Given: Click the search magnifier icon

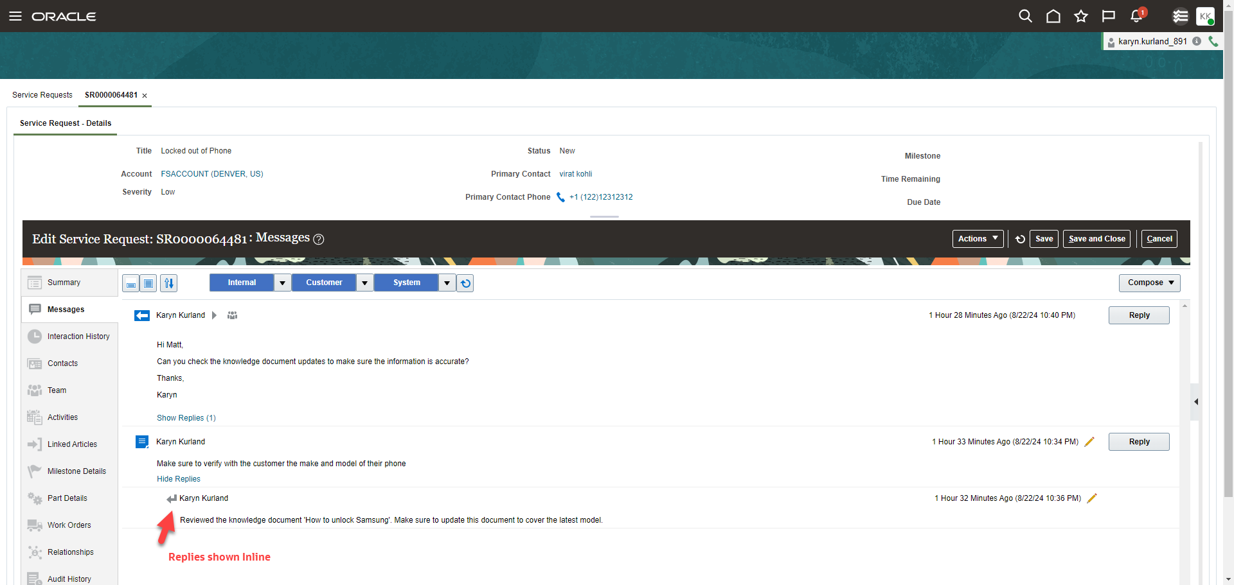Looking at the screenshot, I should (x=1025, y=16).
